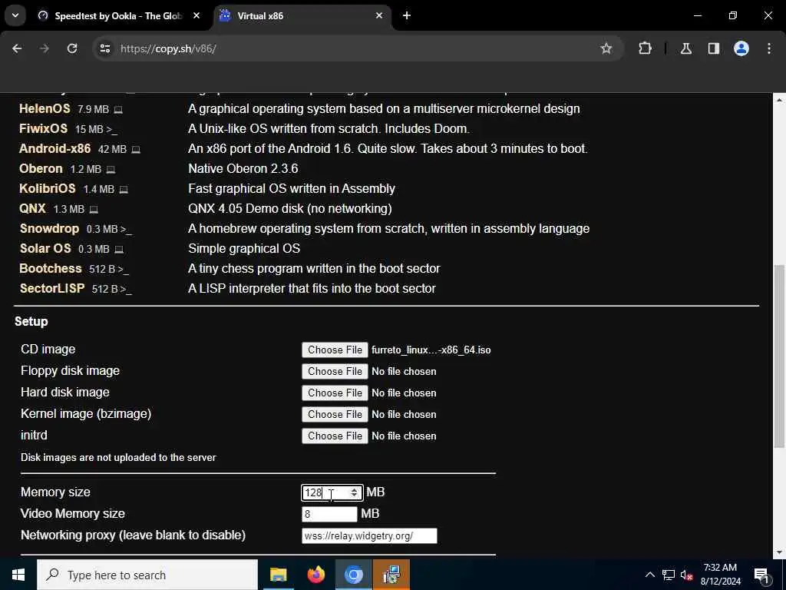Click the Setup heading text

31,322
